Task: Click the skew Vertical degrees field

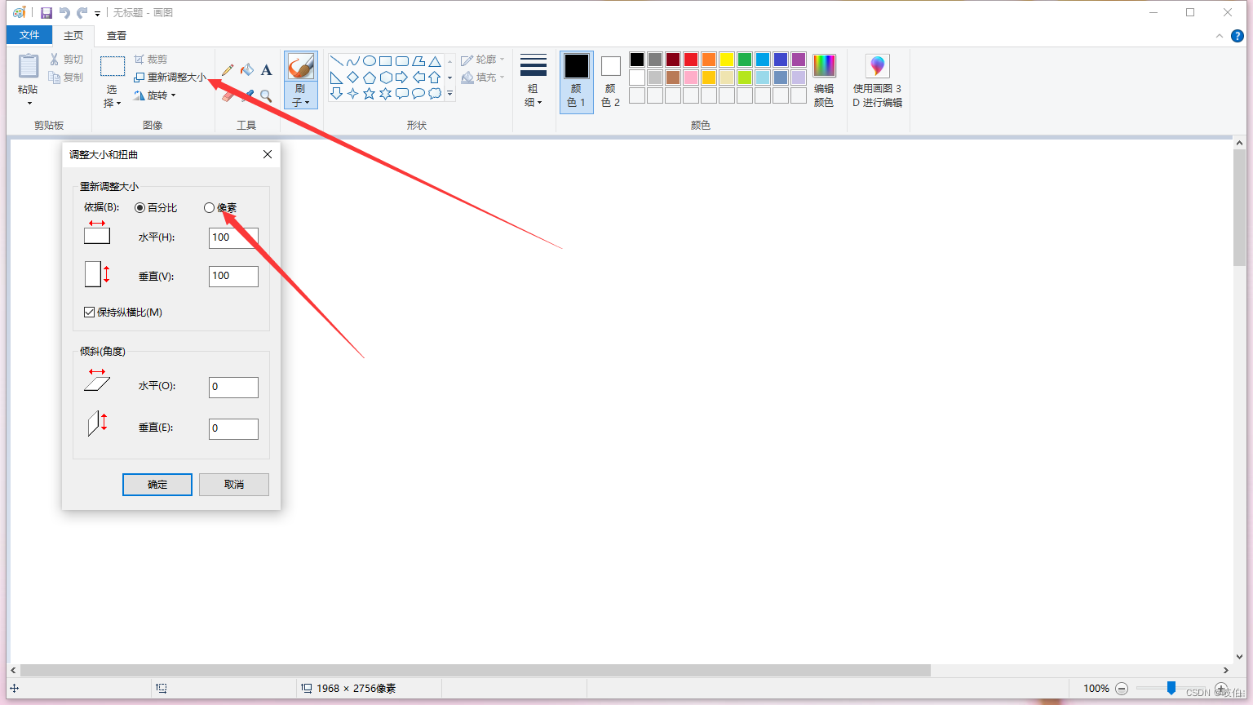Action: 233,428
